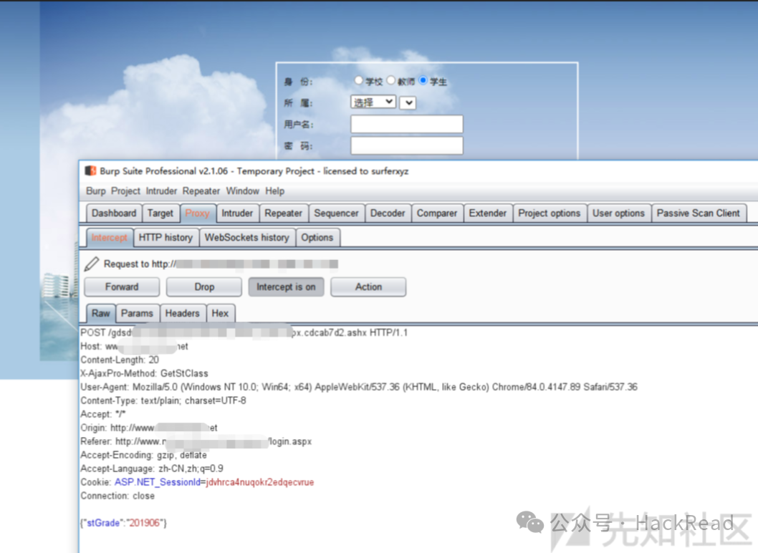This screenshot has height=553, width=758.
Task: Open the Project menu
Action: point(125,191)
